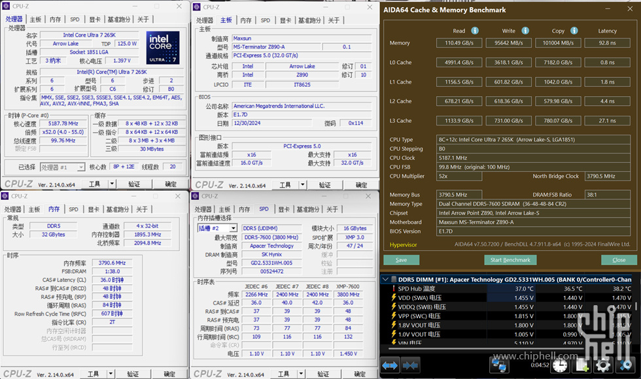
Task: Open 基准跑分 tab in processor CPU-Z window
Action: pyautogui.click(x=119, y=19)
